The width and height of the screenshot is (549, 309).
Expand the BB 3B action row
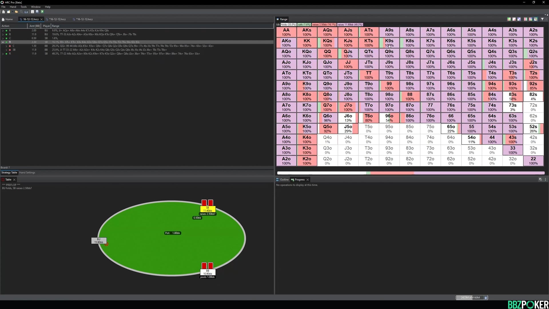(x=7, y=50)
